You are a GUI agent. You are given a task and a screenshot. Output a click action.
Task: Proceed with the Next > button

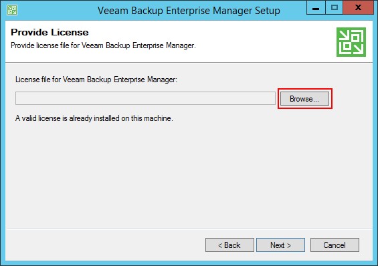coord(280,245)
